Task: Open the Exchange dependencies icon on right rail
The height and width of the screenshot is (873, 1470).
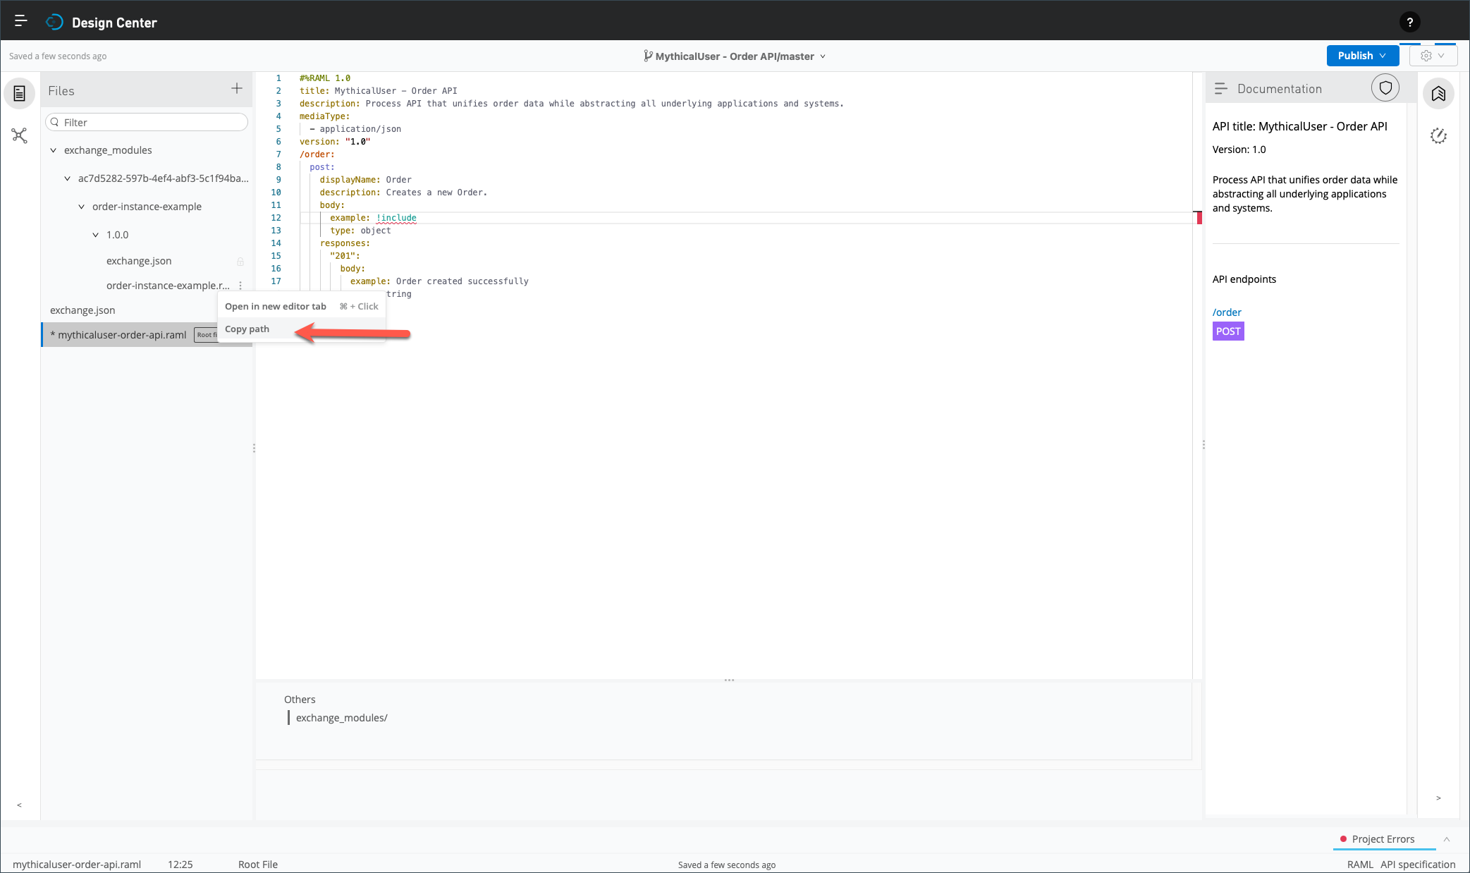Action: point(1438,94)
